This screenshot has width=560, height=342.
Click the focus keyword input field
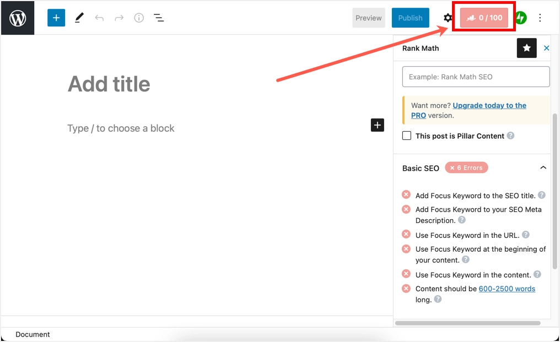pyautogui.click(x=476, y=77)
